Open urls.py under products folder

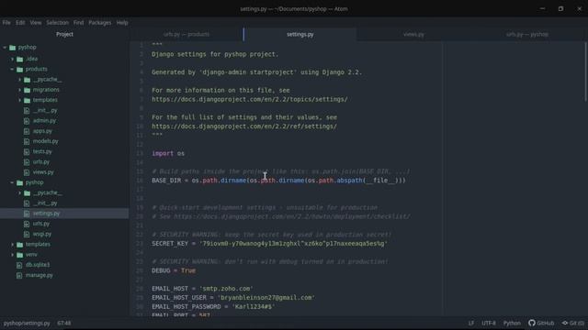[x=41, y=162]
